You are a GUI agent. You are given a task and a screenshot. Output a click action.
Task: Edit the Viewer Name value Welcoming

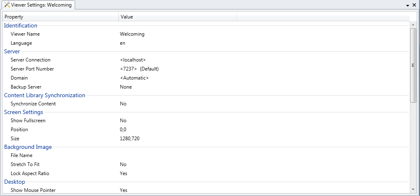[x=132, y=34]
